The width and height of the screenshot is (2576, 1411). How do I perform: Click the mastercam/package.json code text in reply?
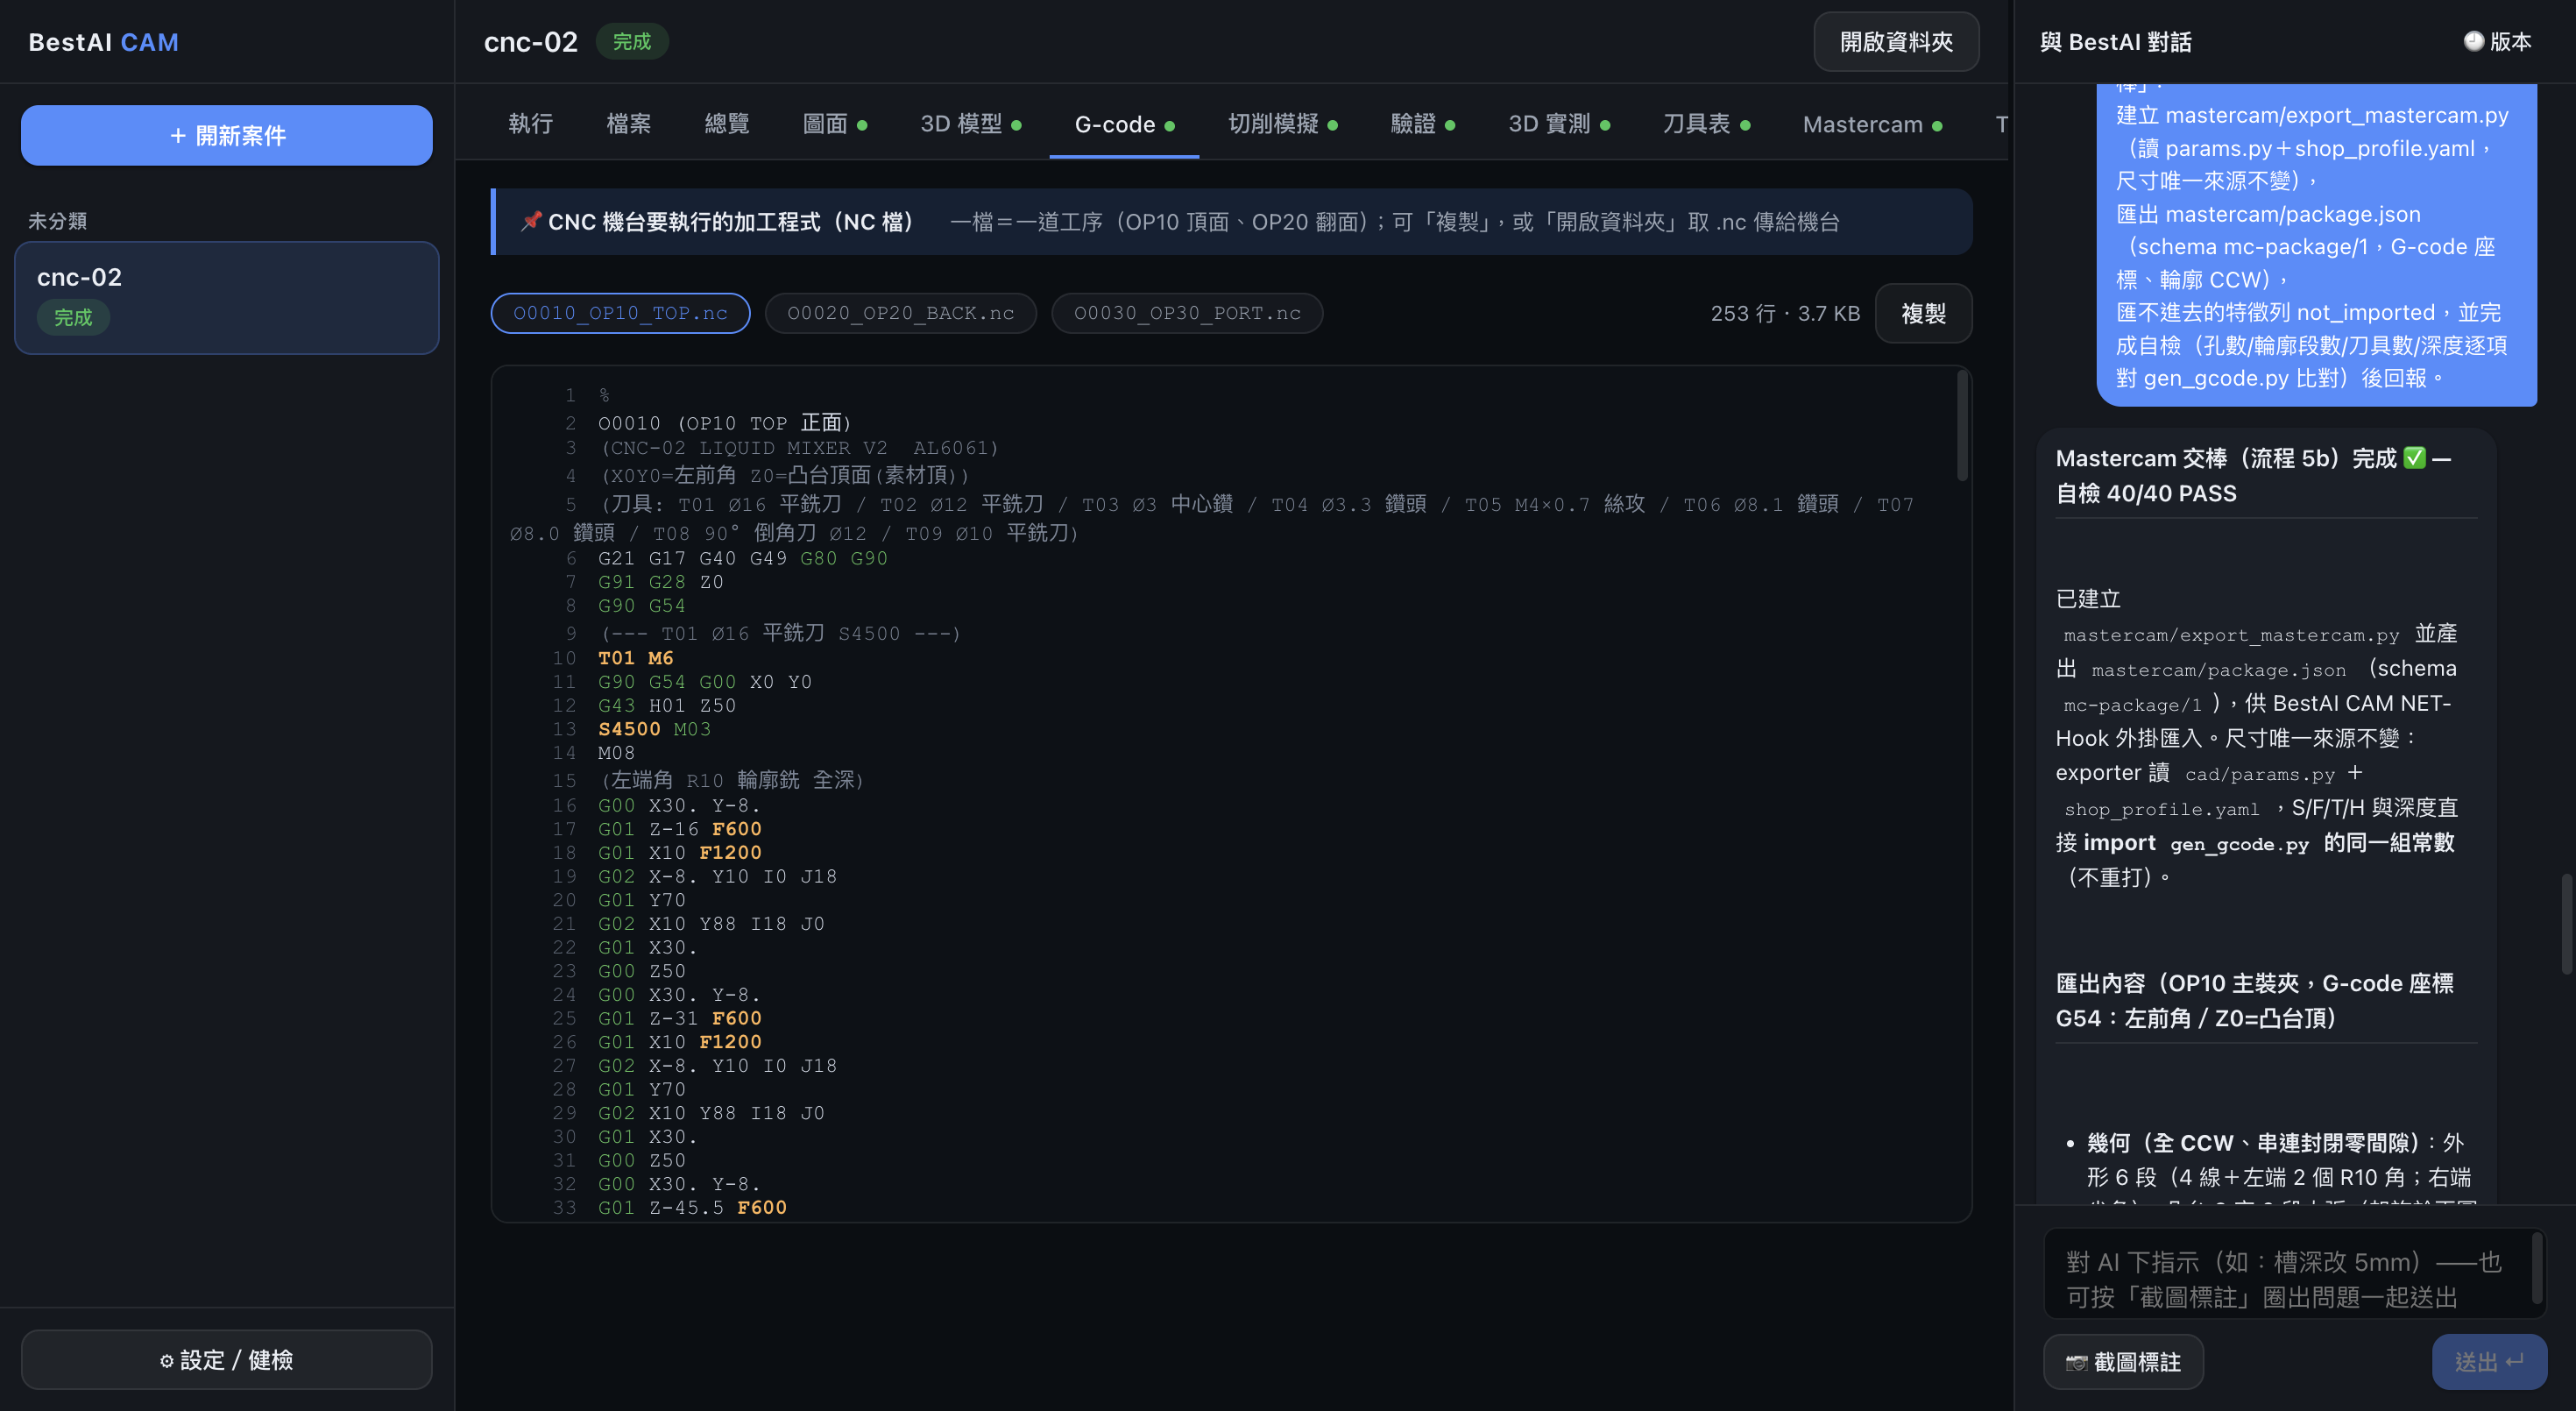pyautogui.click(x=2218, y=670)
